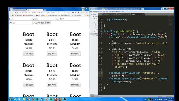Image resolution: width=179 pixels, height=101 pixels.
Task: Open FileZilla from the taskbar
Action: pos(56,99)
